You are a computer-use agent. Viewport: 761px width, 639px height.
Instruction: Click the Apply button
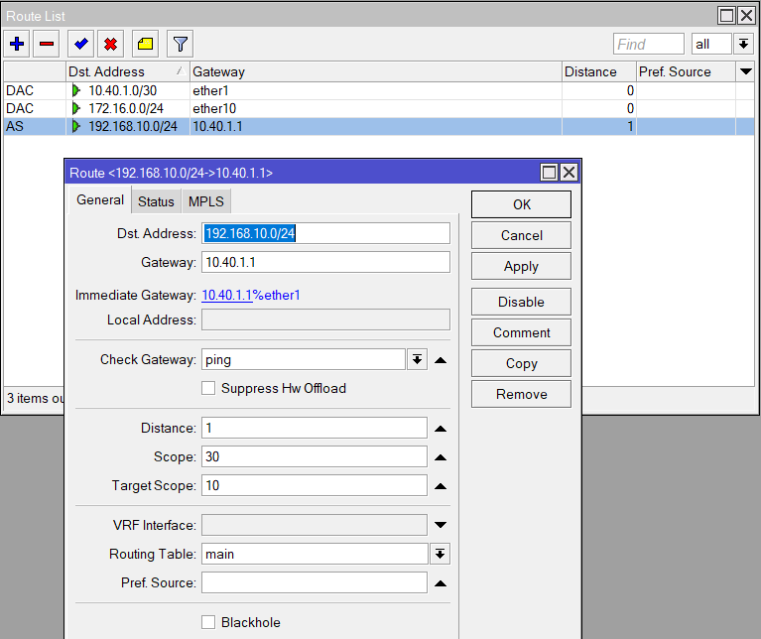pos(521,266)
